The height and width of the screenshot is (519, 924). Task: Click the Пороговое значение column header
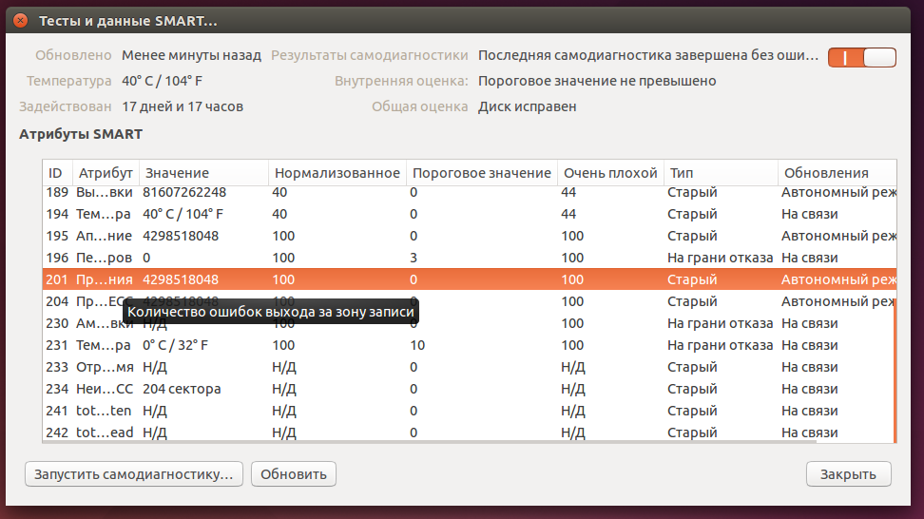[480, 173]
